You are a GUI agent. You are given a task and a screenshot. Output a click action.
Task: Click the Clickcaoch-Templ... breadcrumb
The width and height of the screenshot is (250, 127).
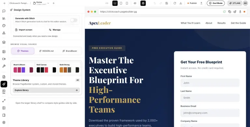tap(19, 3)
